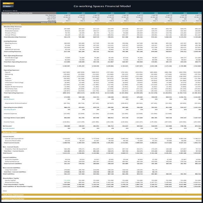This screenshot has height=203, width=203.
Task: Select the Operating Income (EBIT) row label
Action: tap(13, 108)
